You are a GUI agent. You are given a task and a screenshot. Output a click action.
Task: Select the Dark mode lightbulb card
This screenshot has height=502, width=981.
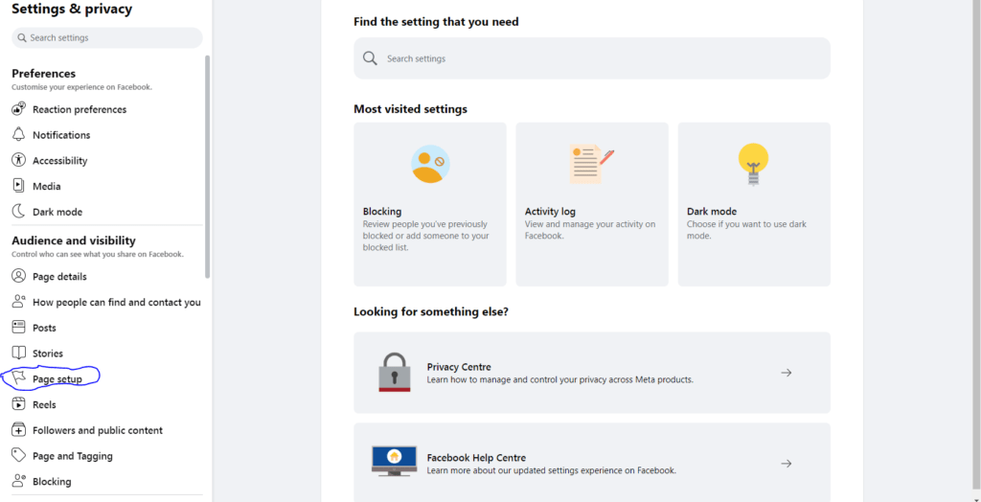(x=754, y=204)
